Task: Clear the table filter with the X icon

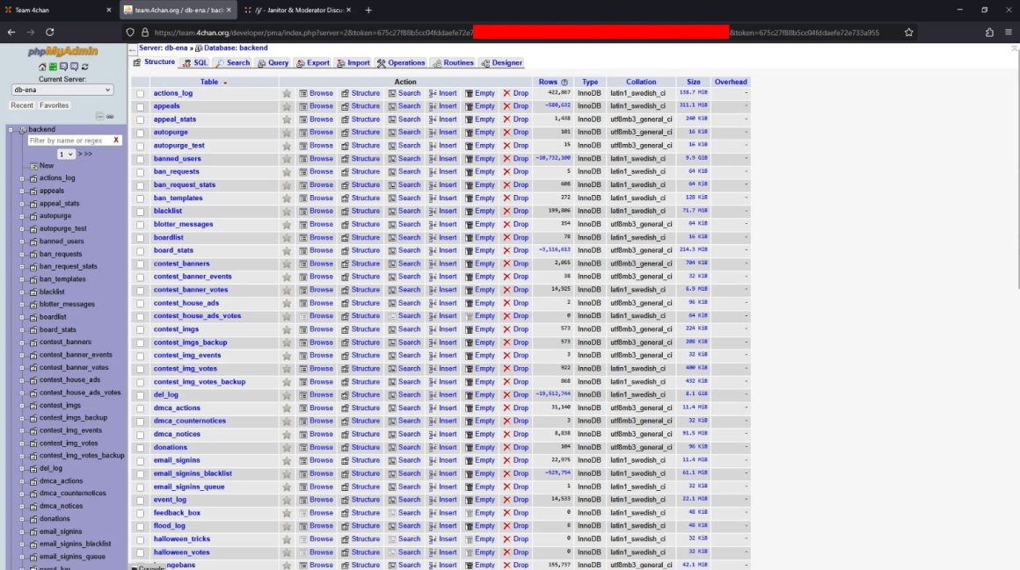Action: [116, 140]
